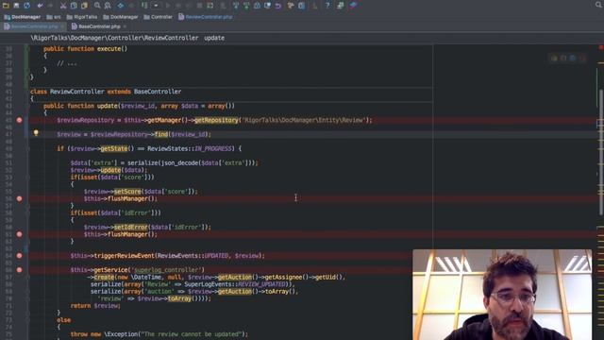Click getState method call
This screenshot has width=604, height=340.
(x=114, y=149)
